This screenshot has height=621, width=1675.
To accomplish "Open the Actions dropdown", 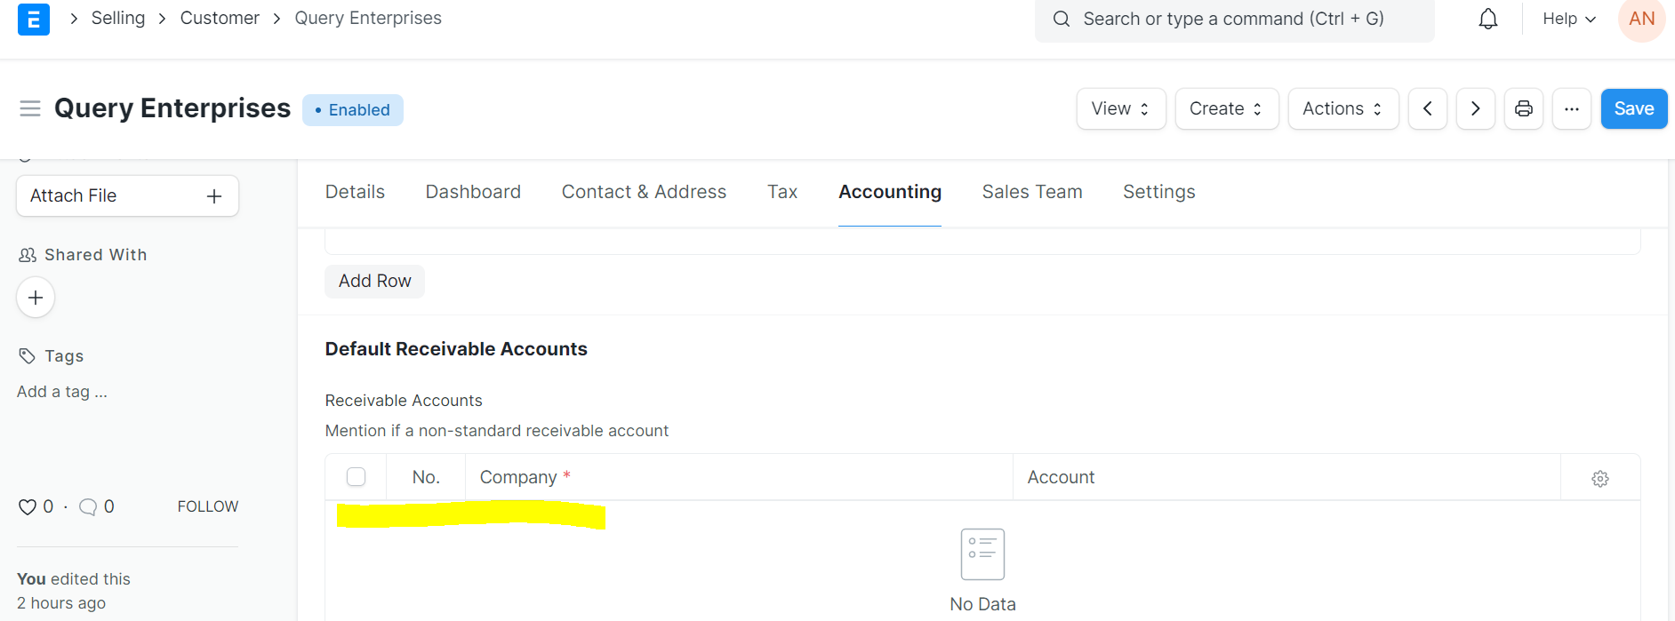I will (1342, 108).
